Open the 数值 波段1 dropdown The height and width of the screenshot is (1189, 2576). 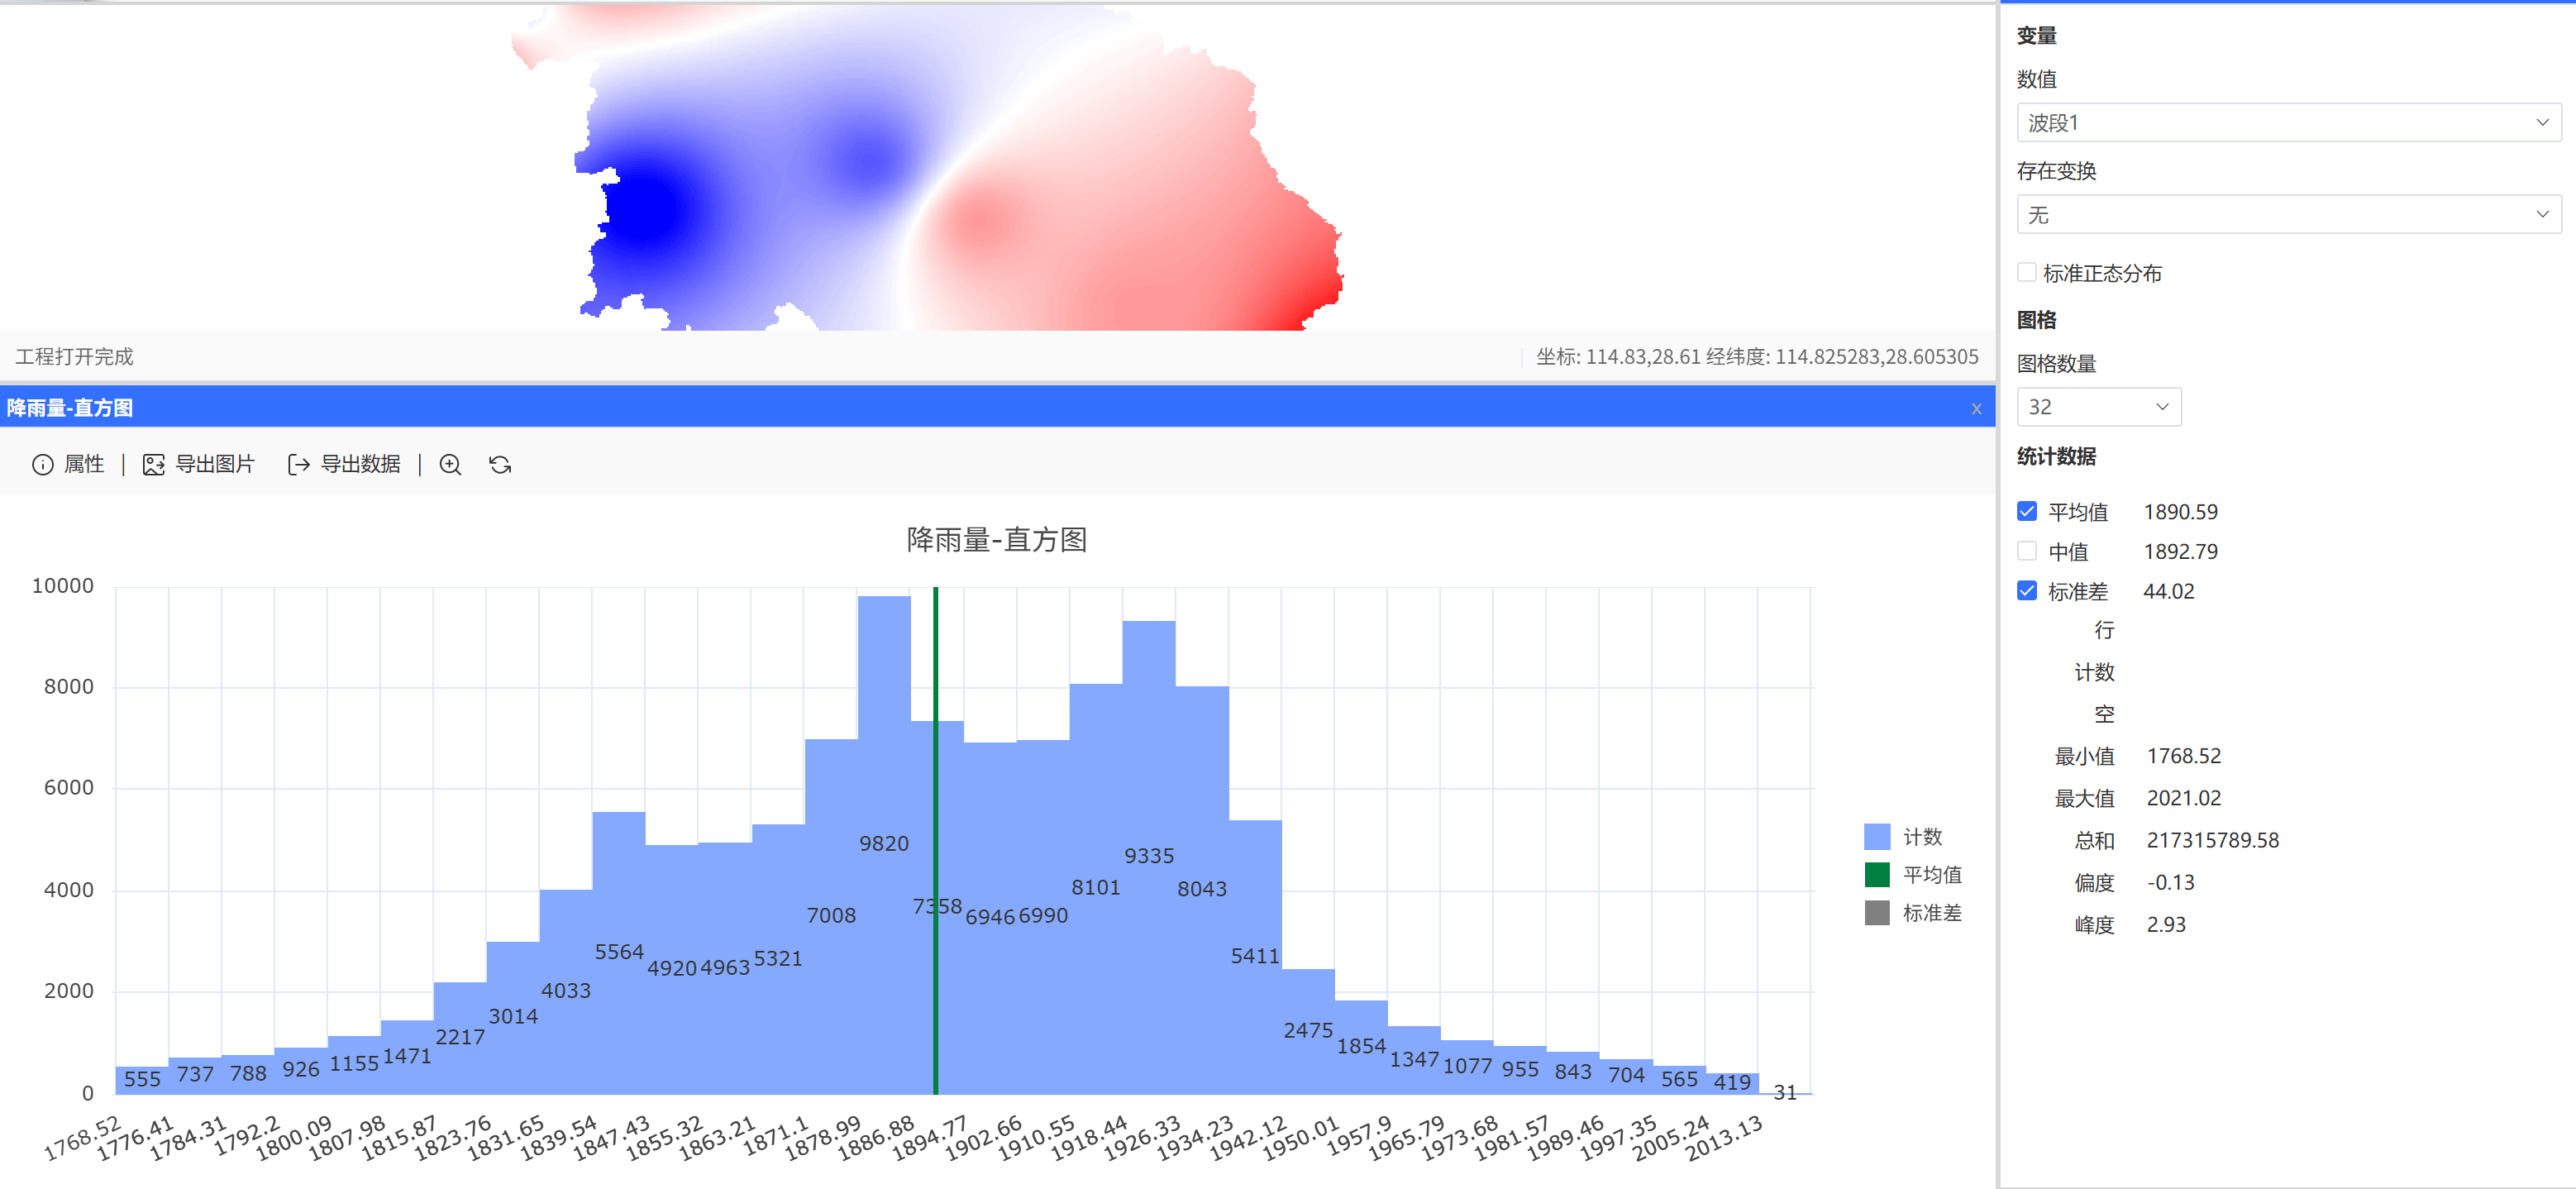pyautogui.click(x=2288, y=122)
